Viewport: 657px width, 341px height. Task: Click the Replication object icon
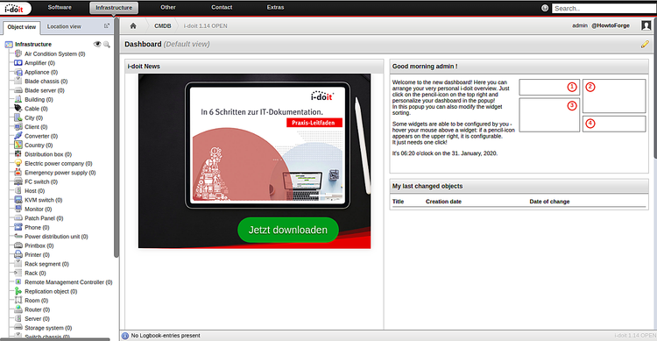pyautogui.click(x=18, y=291)
